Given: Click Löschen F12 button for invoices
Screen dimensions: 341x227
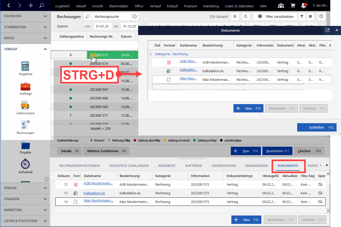Looking at the screenshot, I should point(309,151).
